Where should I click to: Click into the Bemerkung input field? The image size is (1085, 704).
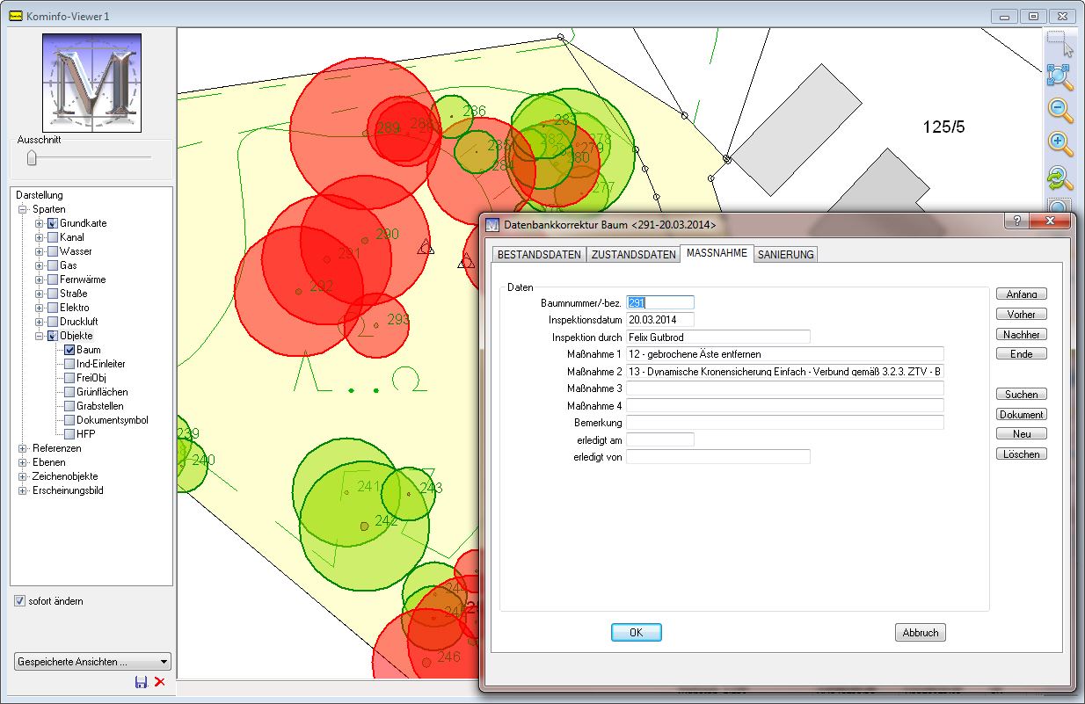784,423
